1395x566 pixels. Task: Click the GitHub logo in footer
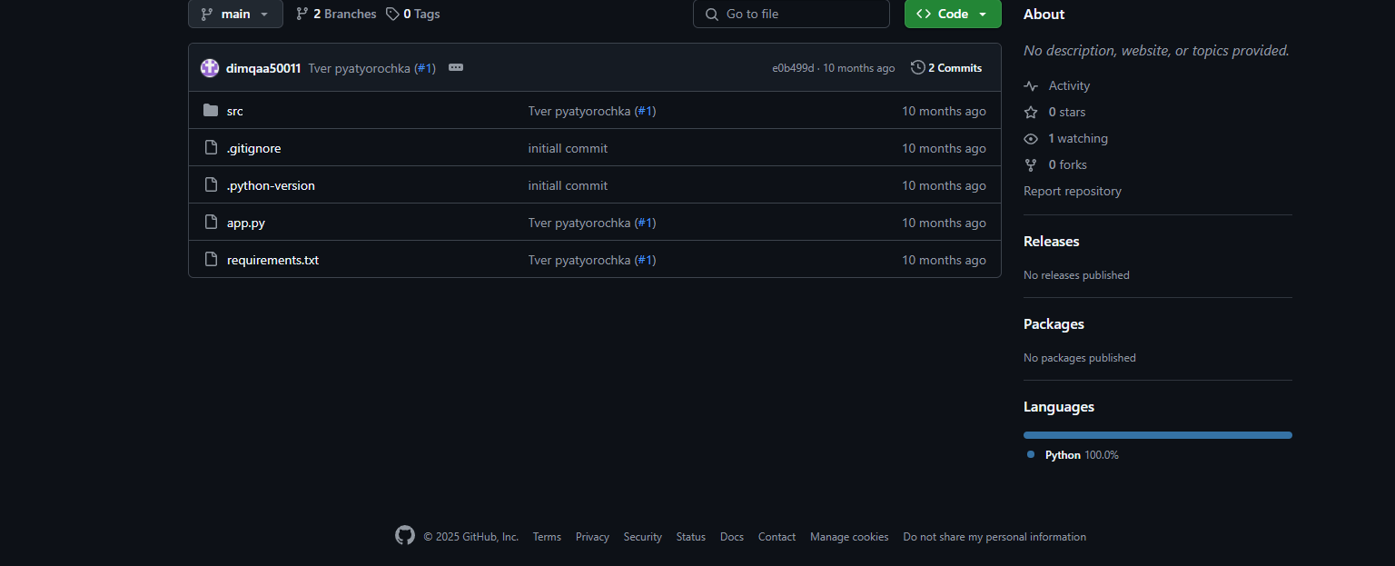tap(405, 536)
